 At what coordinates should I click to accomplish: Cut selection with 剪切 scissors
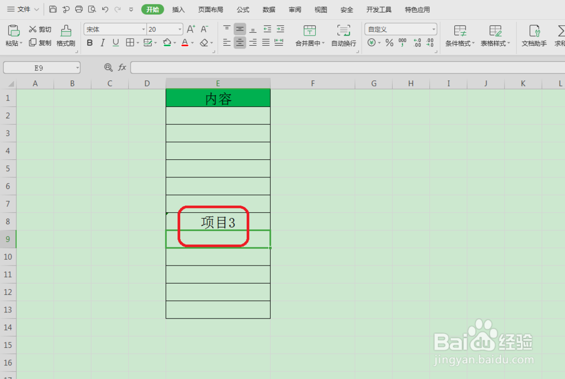pos(40,29)
